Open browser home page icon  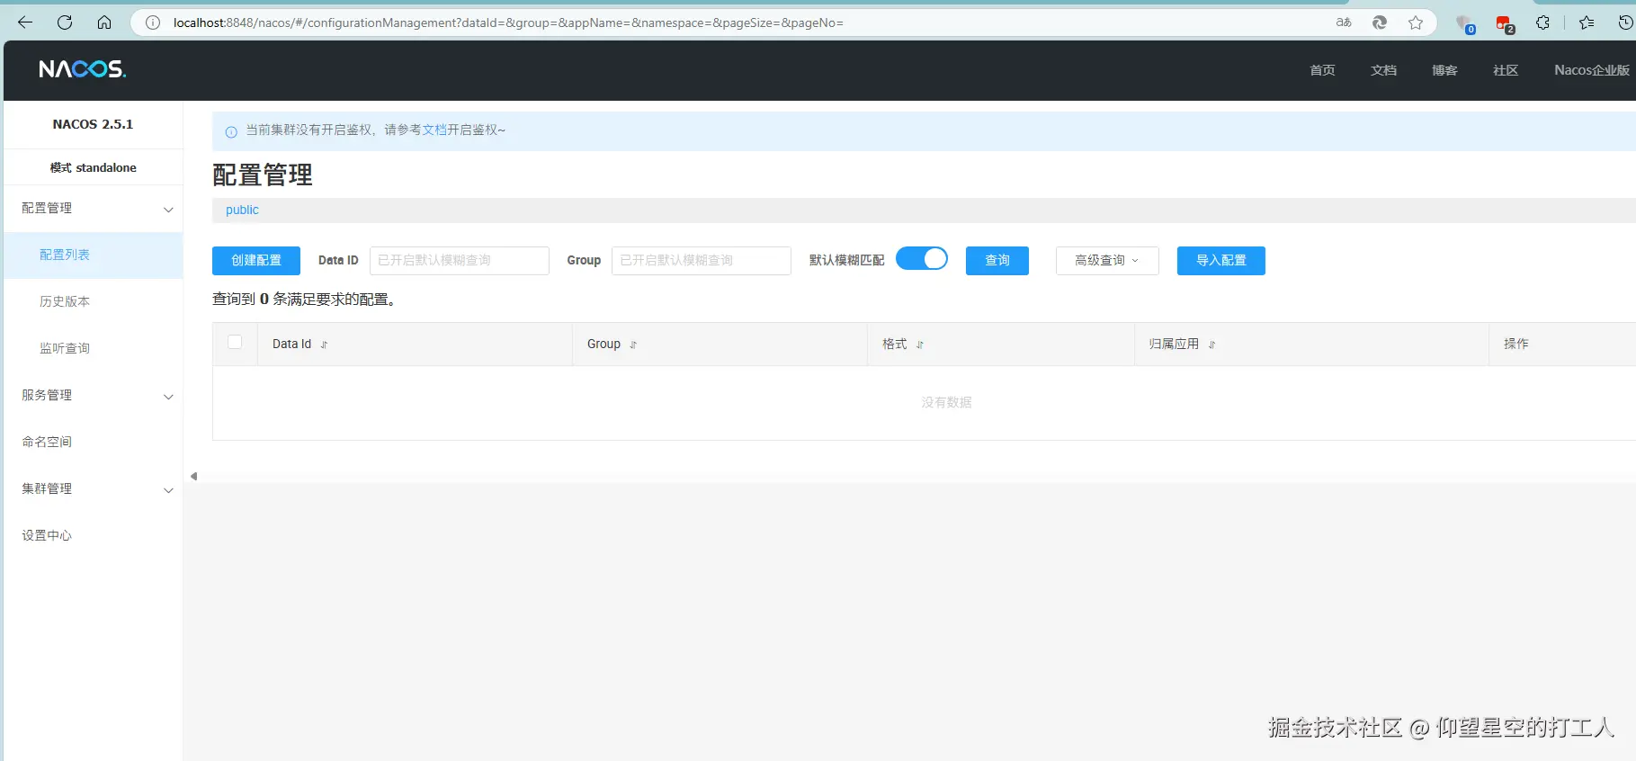(104, 22)
